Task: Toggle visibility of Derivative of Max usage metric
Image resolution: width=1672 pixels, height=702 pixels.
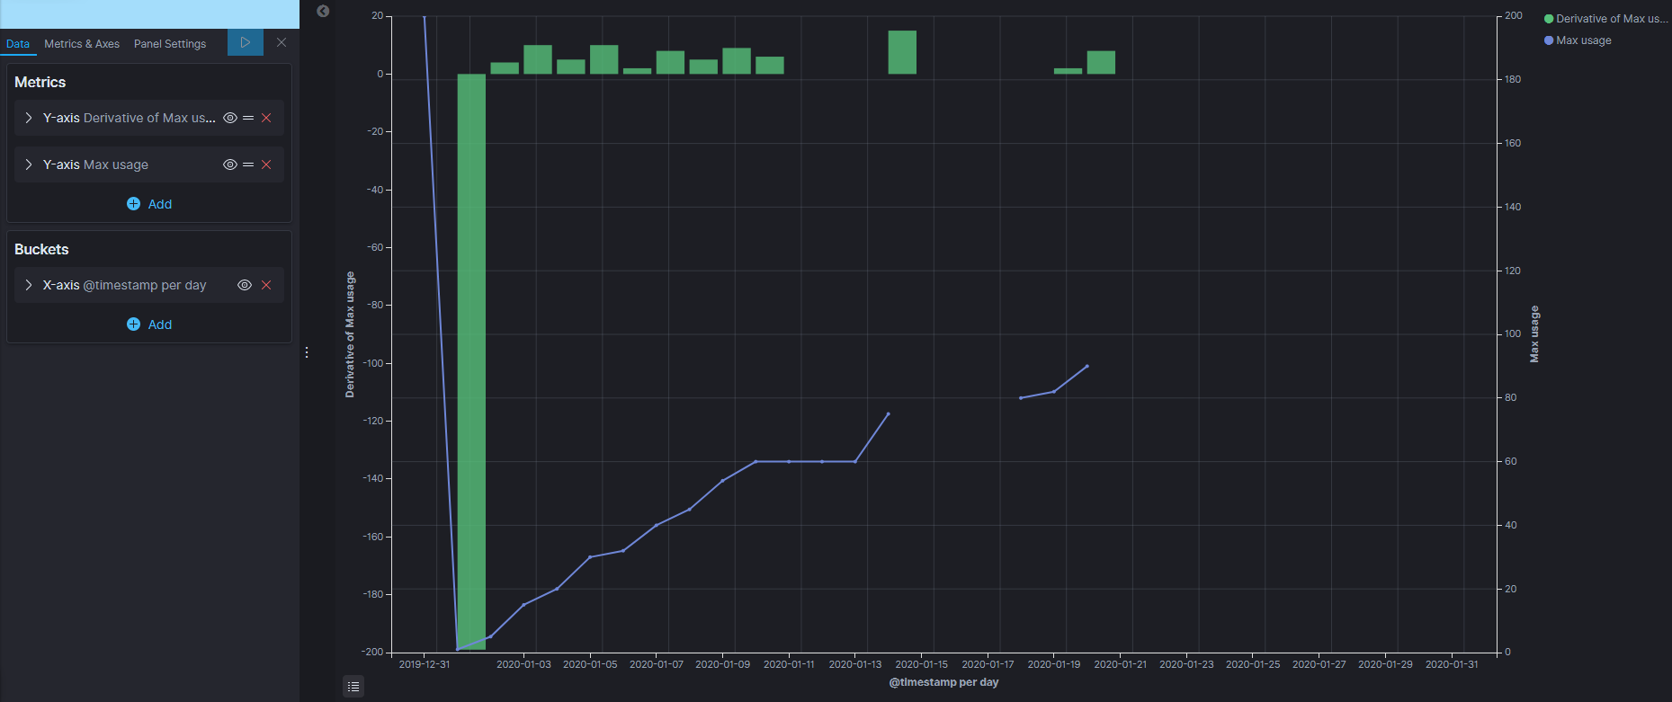Action: tap(230, 118)
